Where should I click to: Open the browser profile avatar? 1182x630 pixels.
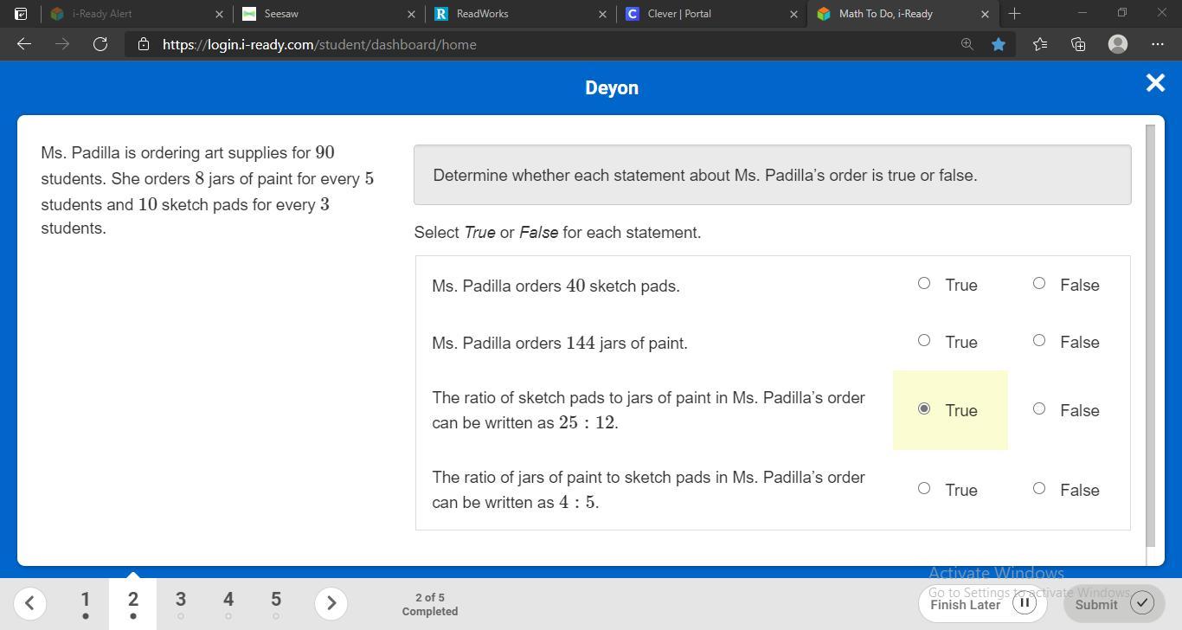[1118, 44]
